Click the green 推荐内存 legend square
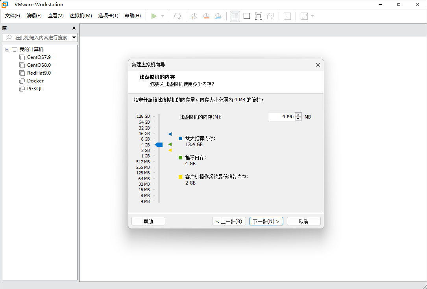Viewport: 427px width, 289px height. [180, 158]
